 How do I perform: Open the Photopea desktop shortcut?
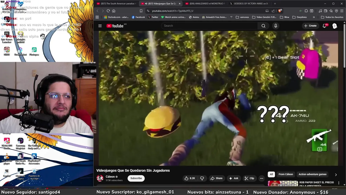34,51
